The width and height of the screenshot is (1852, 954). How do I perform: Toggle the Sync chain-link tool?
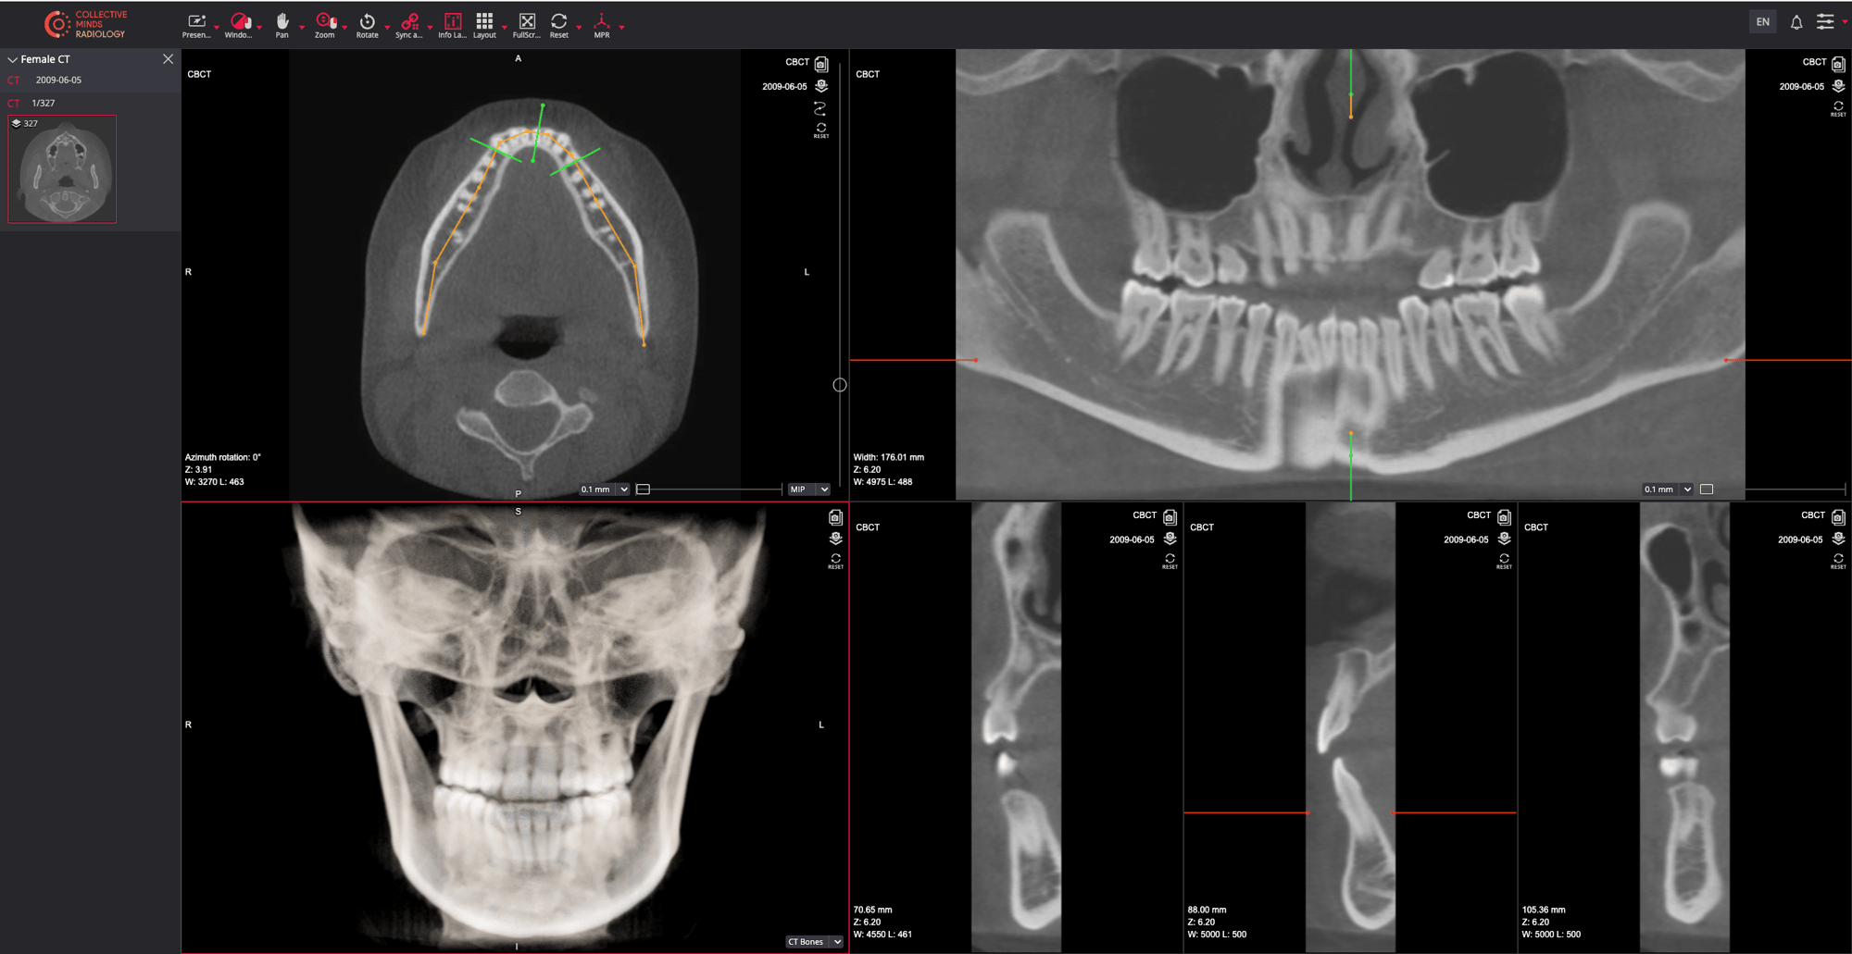coord(409,25)
